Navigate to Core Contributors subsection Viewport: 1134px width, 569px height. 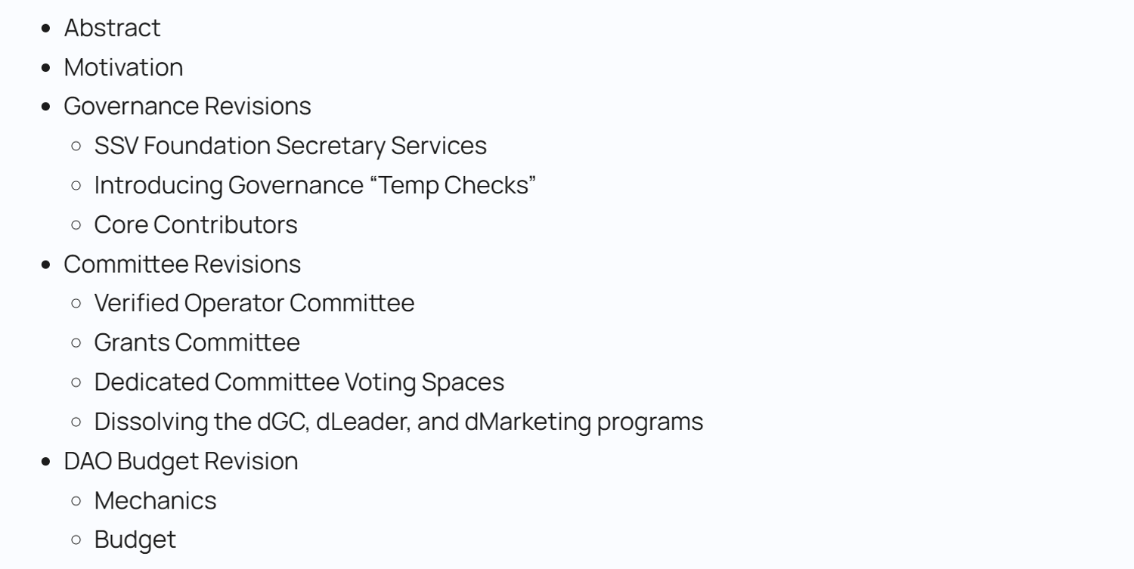pos(196,224)
